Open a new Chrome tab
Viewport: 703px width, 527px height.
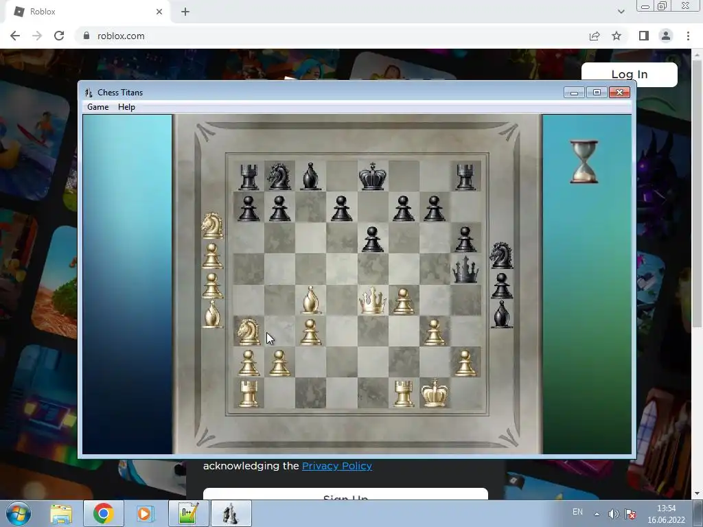pyautogui.click(x=185, y=12)
